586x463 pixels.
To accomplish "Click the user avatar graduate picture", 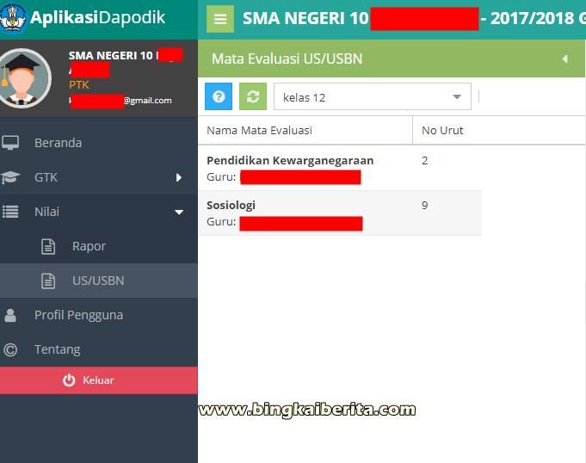I will [x=23, y=78].
